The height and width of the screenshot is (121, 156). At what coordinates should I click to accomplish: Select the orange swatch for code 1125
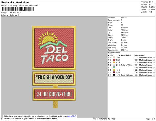pos(114,62)
